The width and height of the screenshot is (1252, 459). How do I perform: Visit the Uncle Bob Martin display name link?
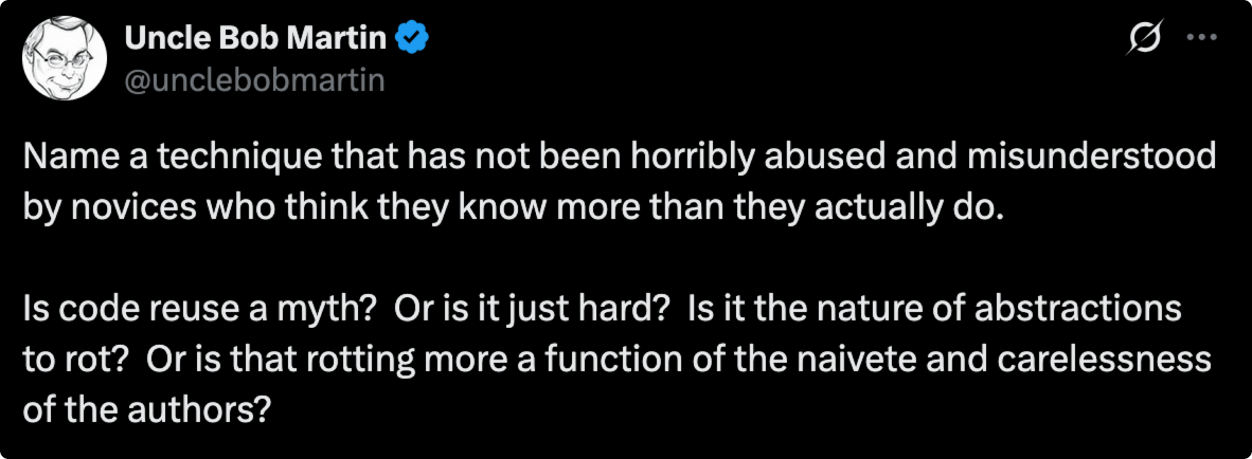click(x=256, y=37)
